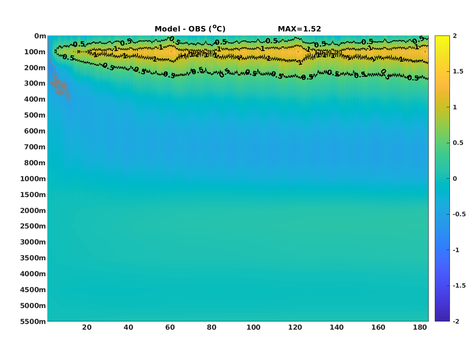Click the x-axis tick label "20"

87,327
